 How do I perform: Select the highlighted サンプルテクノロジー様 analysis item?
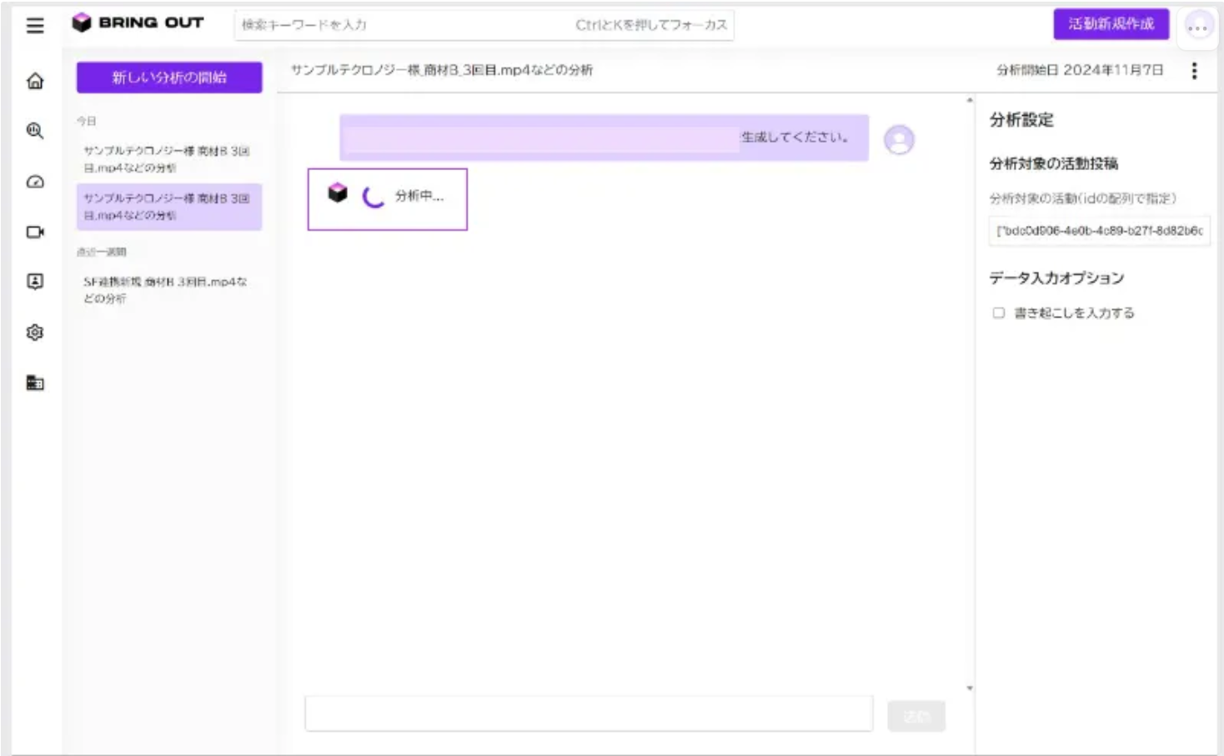coord(169,207)
